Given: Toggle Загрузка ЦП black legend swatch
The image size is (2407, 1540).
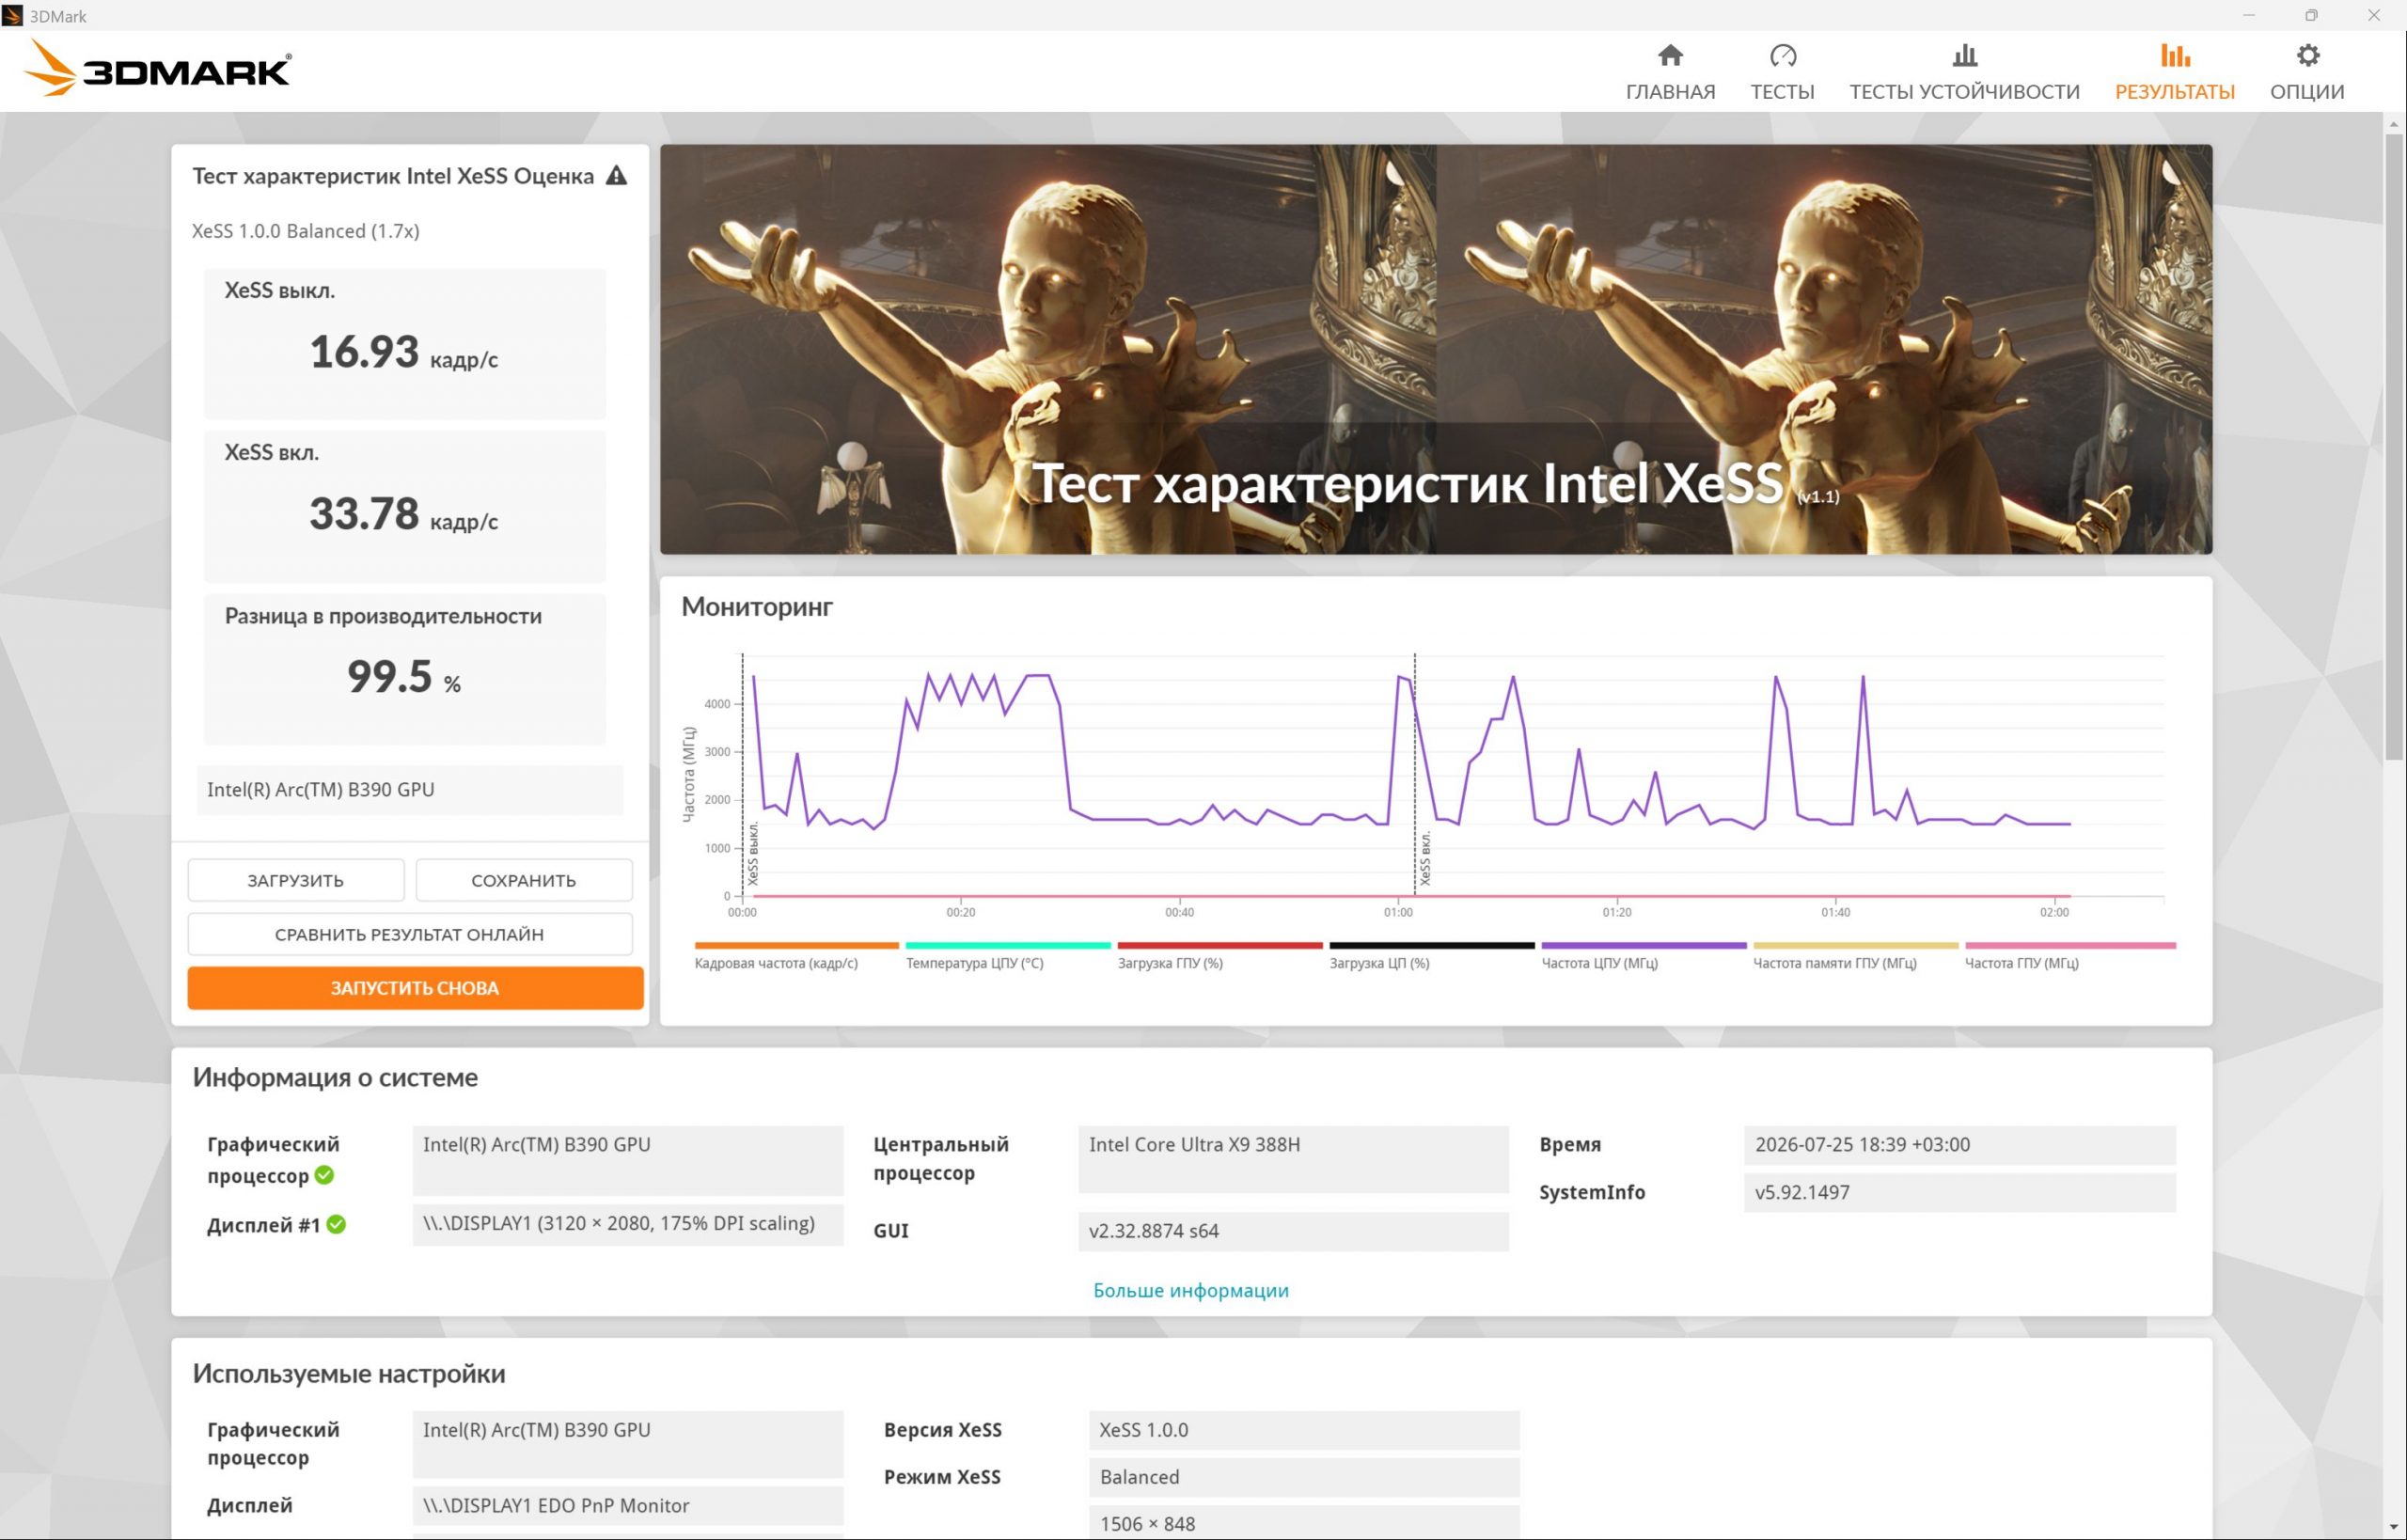Looking at the screenshot, I should [x=1431, y=945].
